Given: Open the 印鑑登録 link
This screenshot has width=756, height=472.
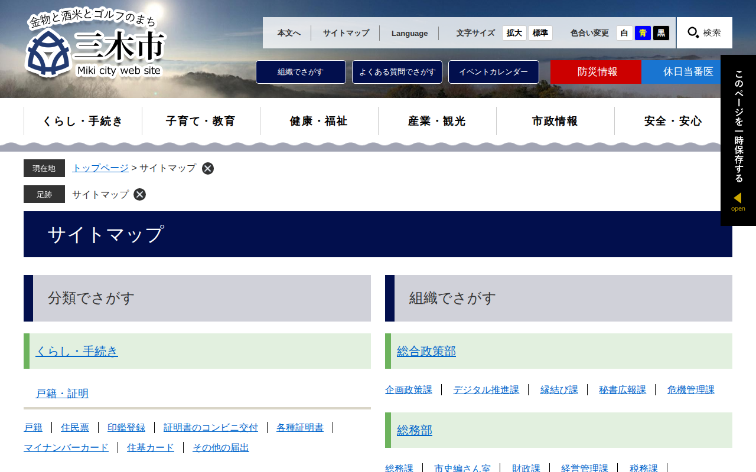Looking at the screenshot, I should pos(126,428).
